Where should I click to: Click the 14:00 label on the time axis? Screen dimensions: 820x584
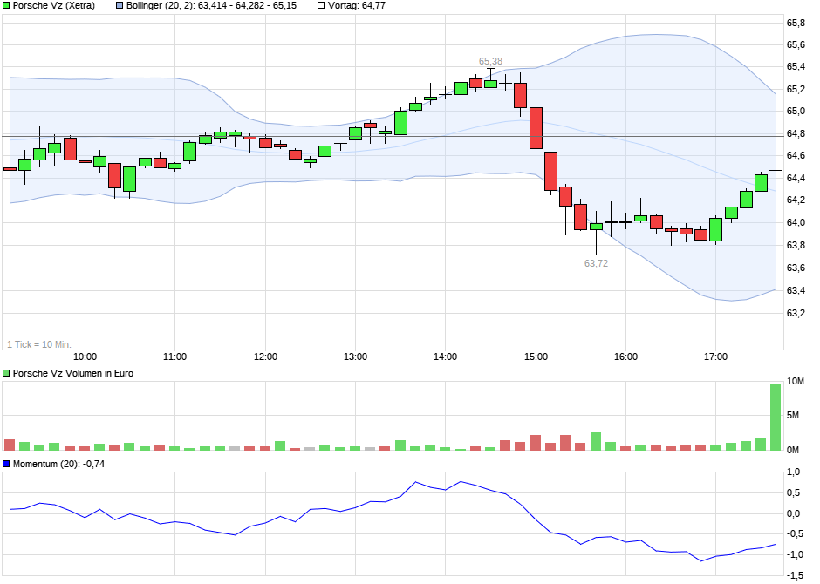[446, 356]
